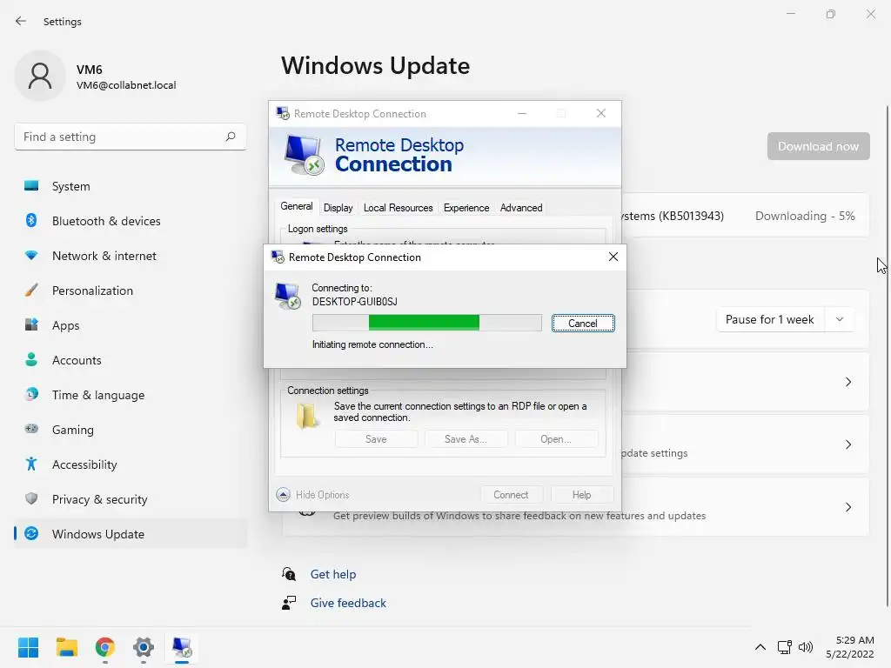891x668 pixels.
Task: Cancel the connection to DESKTOP-GUIB0SJ
Action: point(582,324)
